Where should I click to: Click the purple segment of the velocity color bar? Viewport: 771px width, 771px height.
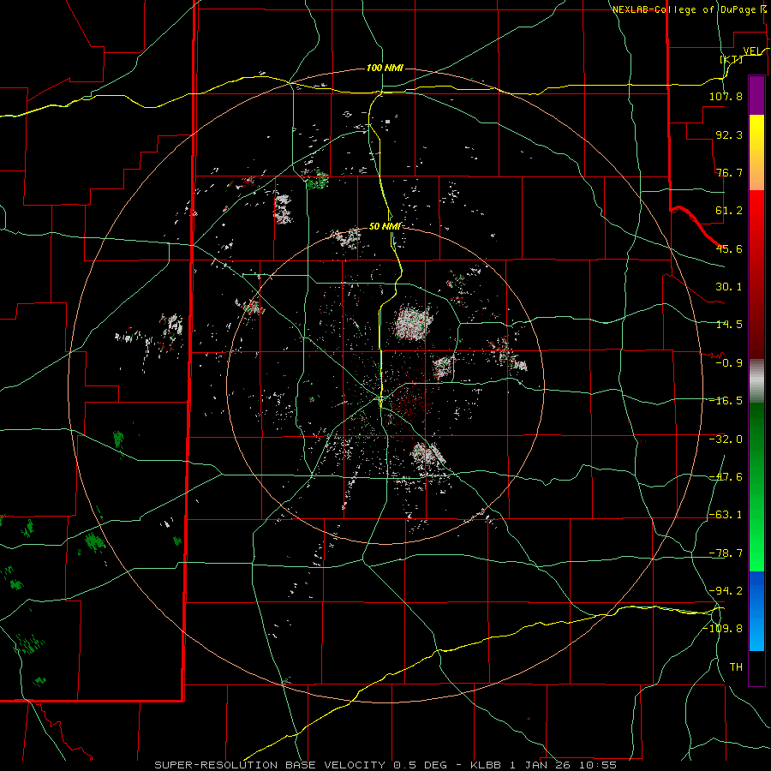click(756, 95)
